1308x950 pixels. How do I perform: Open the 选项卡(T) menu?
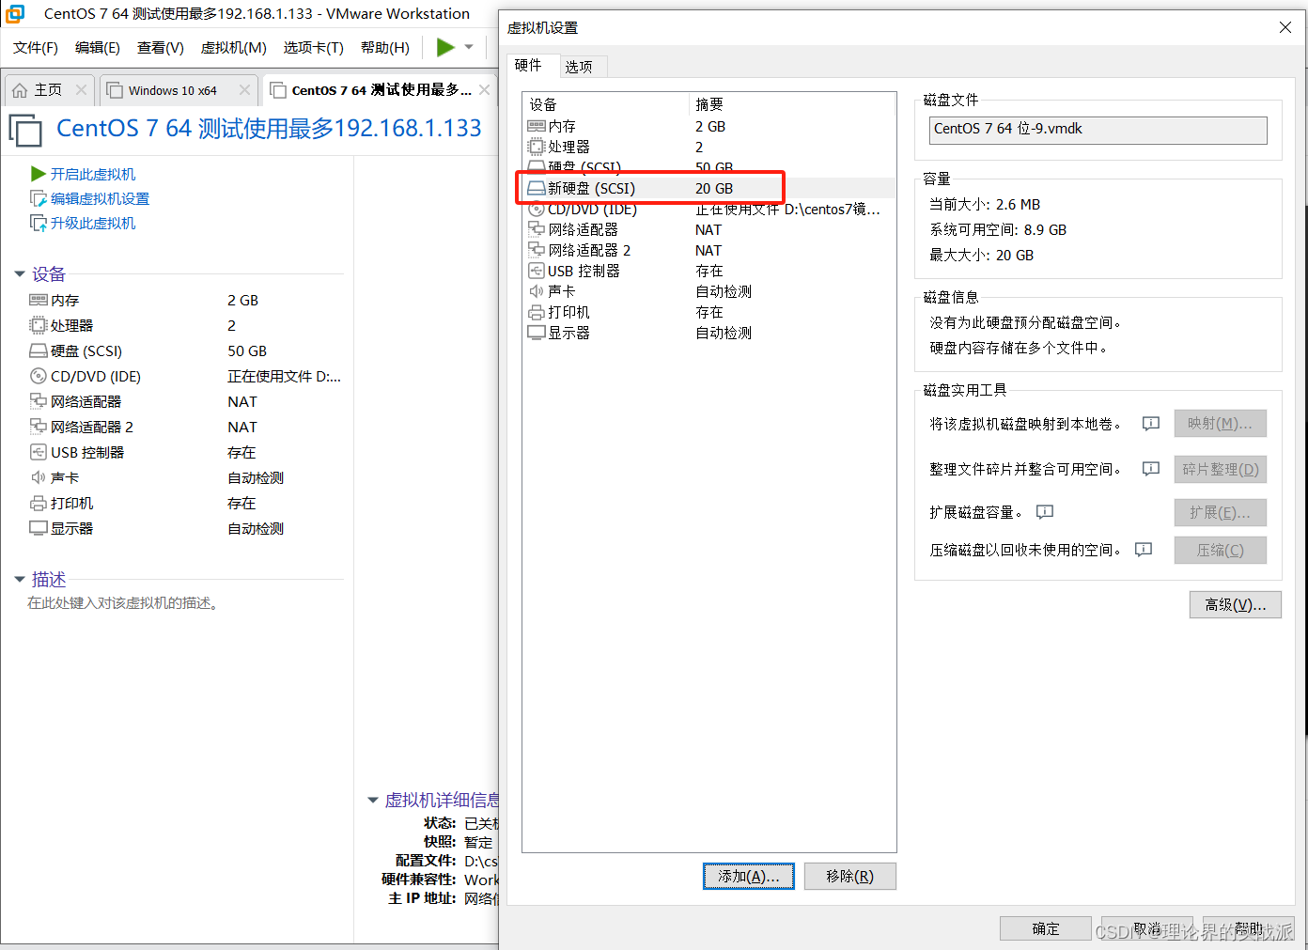pyautogui.click(x=314, y=47)
